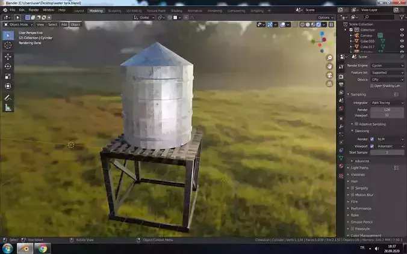The width and height of the screenshot is (407, 254).
Task: Select the Select Box tool in the toolbar
Action: (8, 35)
